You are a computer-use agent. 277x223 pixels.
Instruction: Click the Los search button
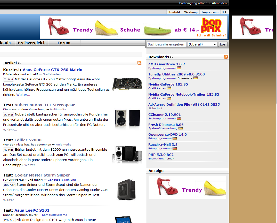point(223,44)
